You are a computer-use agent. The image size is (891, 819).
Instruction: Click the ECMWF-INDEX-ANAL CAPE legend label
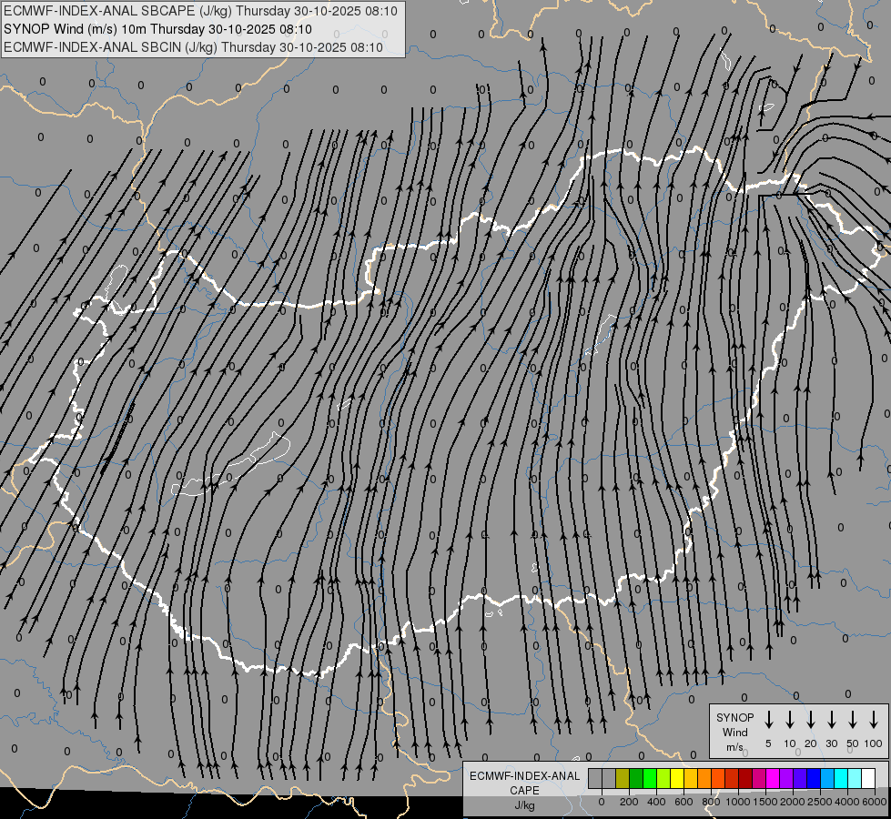524,783
